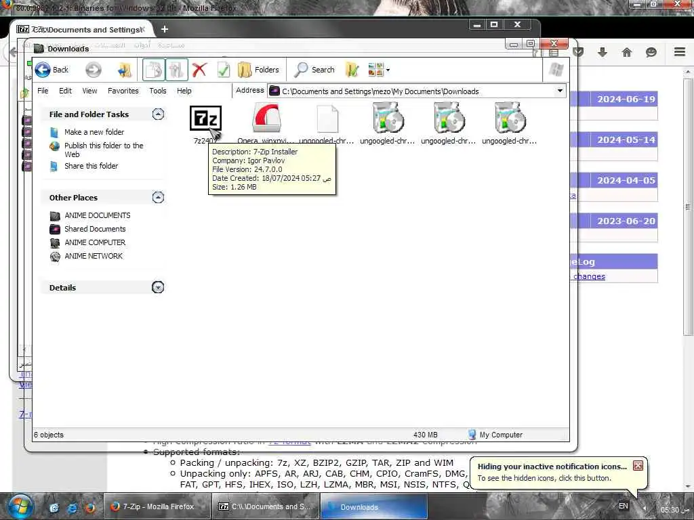This screenshot has width=694, height=520.
Task: Toggle the Folders pane button
Action: [258, 70]
